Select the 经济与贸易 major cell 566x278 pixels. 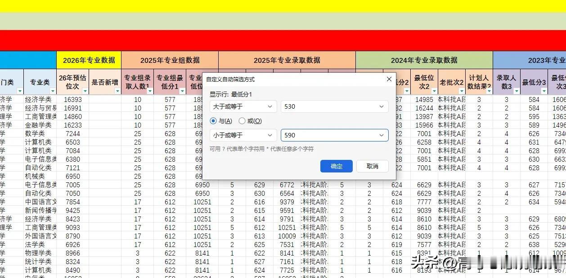pyautogui.click(x=40, y=108)
